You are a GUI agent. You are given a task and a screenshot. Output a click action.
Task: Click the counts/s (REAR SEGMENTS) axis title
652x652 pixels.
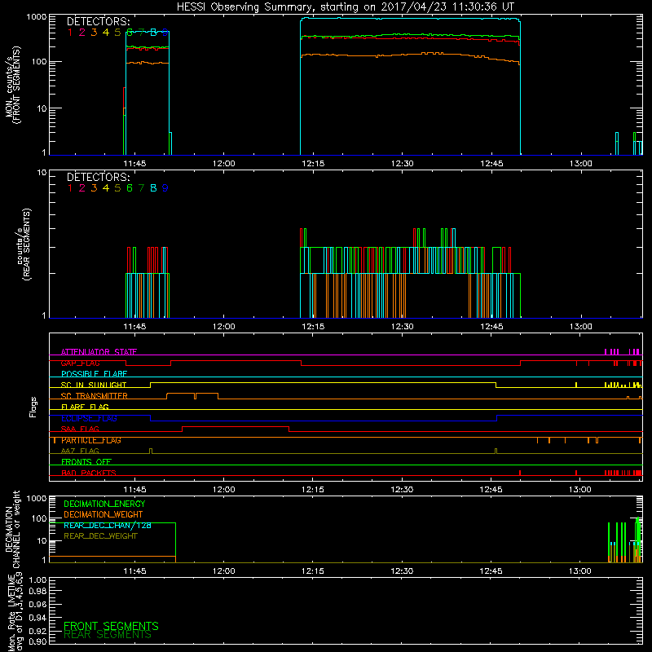coord(24,244)
